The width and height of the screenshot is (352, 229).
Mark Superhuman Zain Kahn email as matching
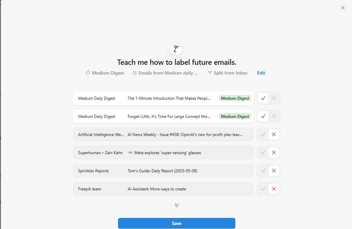coord(263,152)
